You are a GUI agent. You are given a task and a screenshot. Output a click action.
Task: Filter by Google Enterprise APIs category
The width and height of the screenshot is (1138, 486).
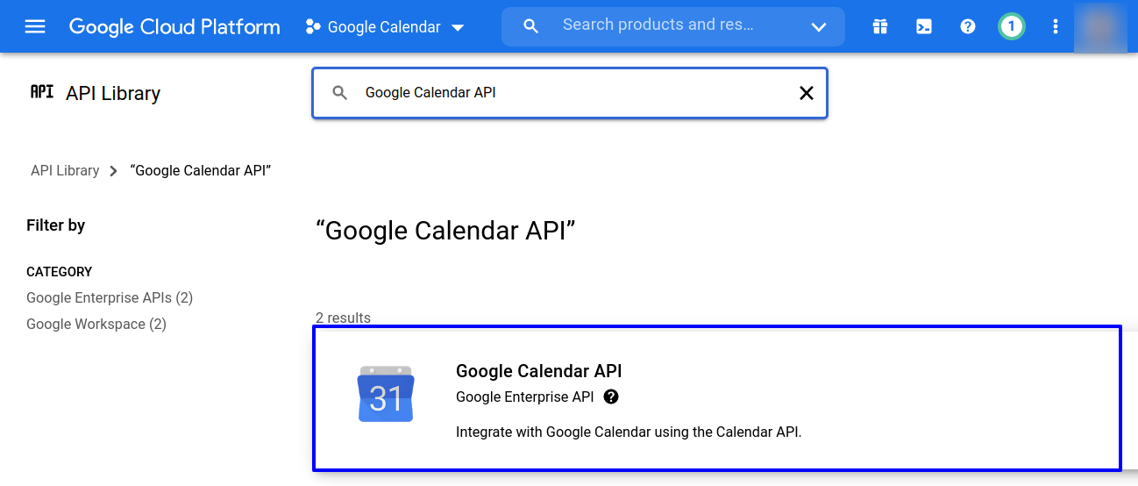[x=110, y=297]
